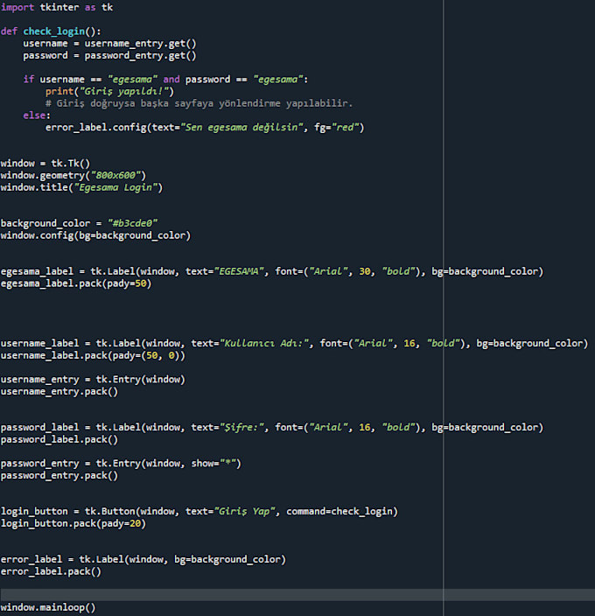595x616 pixels.
Task: Click login_button.pack(pady=20) line
Action: tap(73, 523)
